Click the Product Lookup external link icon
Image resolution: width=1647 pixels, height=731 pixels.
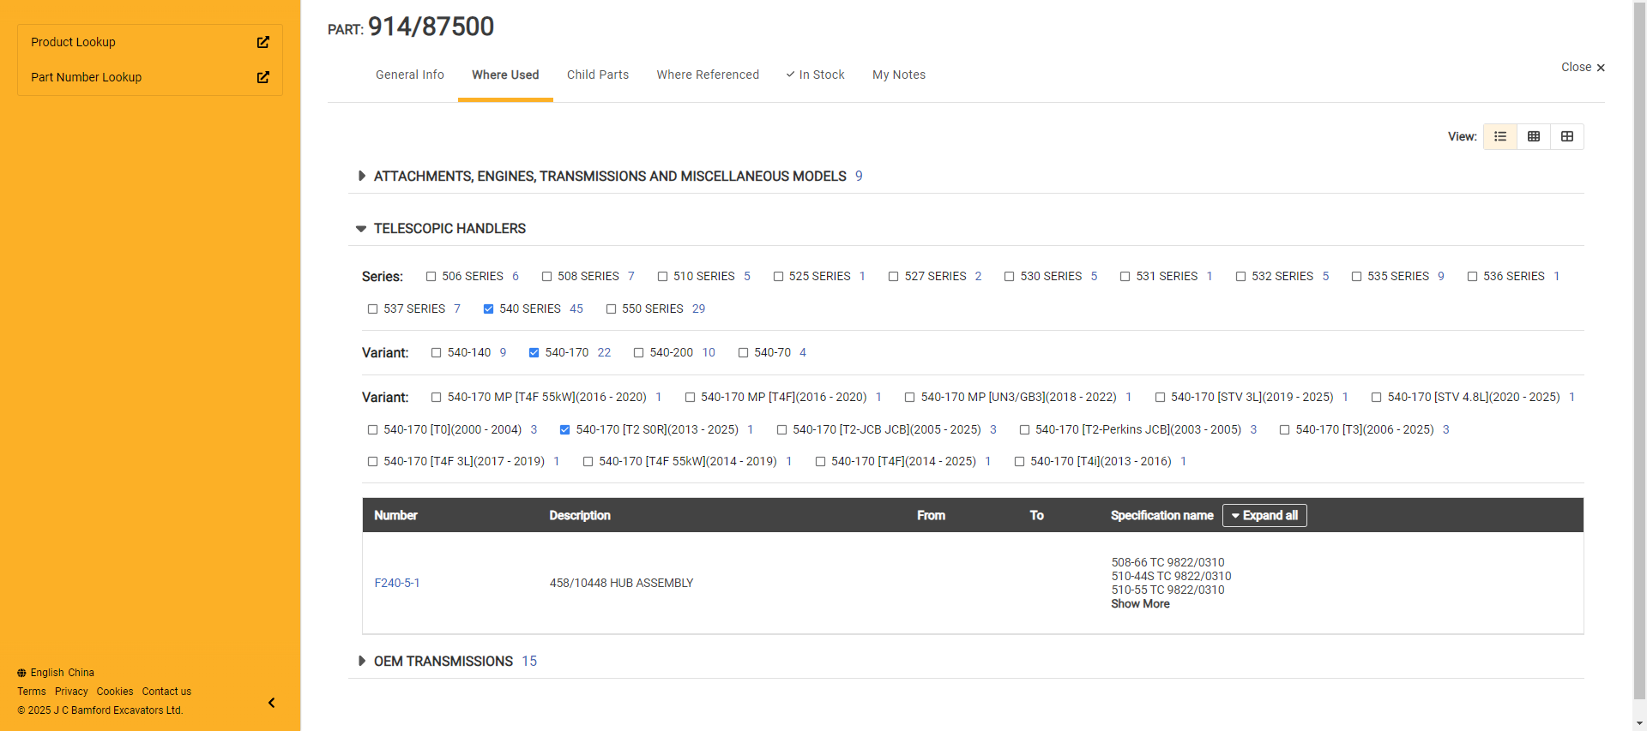pos(263,42)
